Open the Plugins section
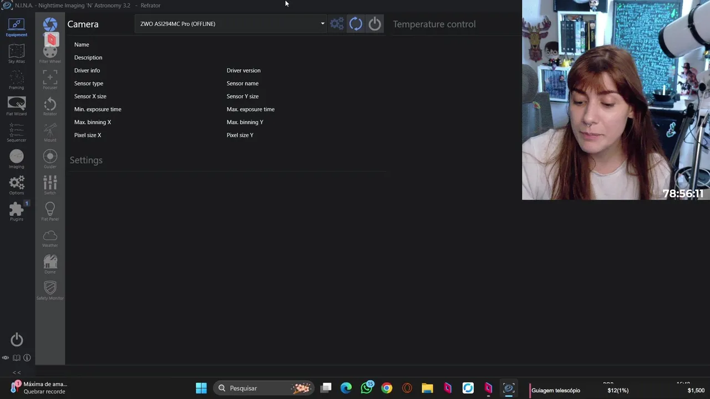The image size is (710, 399). (16, 211)
